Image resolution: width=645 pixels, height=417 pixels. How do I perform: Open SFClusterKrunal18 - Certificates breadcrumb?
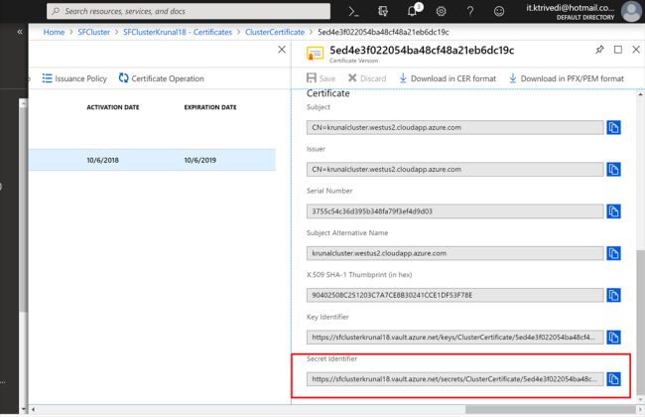(178, 32)
